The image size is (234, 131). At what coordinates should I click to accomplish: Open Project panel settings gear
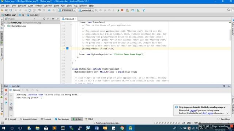point(53,19)
